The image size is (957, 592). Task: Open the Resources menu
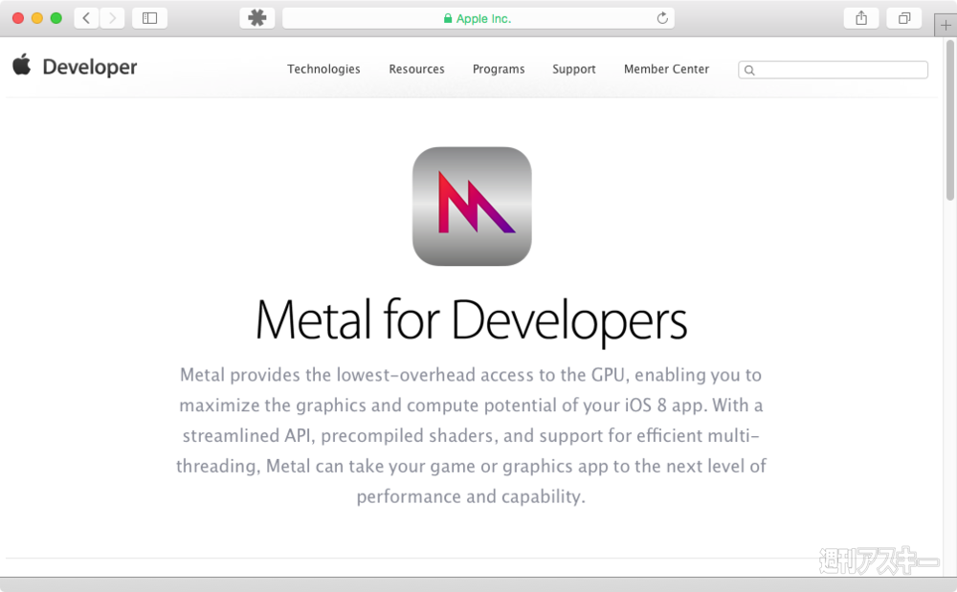click(x=417, y=69)
